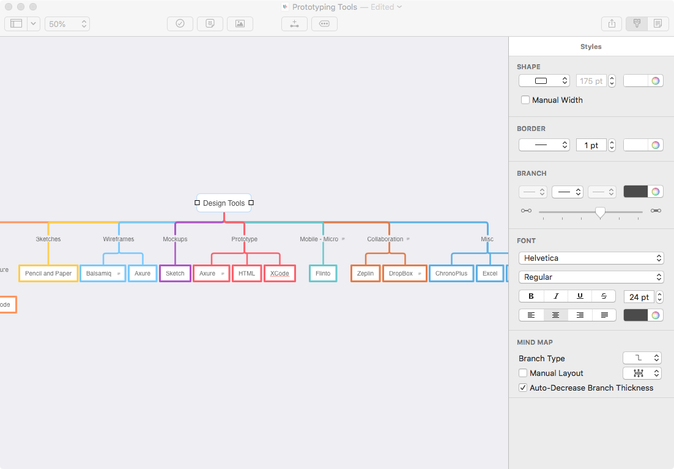Align text left
The width and height of the screenshot is (674, 469).
coord(531,315)
